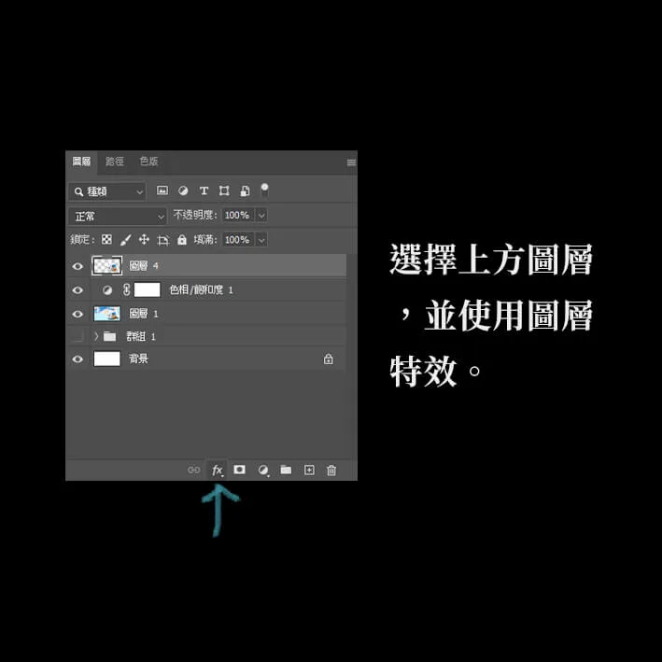
Task: Switch to the 圖層 tab
Action: 81,162
